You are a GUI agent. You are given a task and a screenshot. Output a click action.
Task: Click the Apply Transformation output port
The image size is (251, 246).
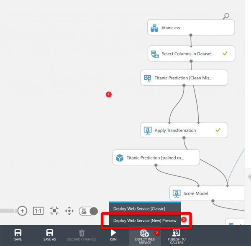[x=184, y=138]
